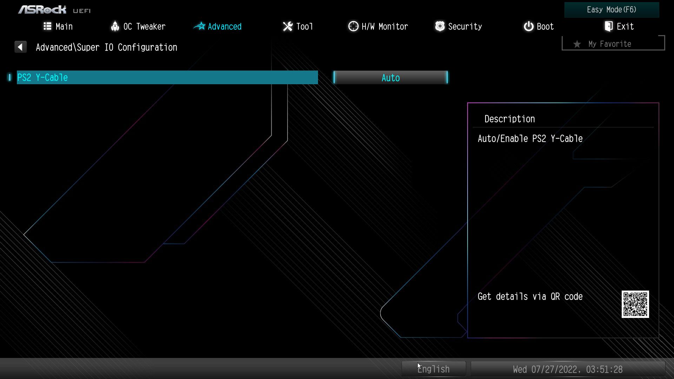Click the H/W Monitor gauge icon
Viewport: 674px width, 379px height.
(x=353, y=26)
